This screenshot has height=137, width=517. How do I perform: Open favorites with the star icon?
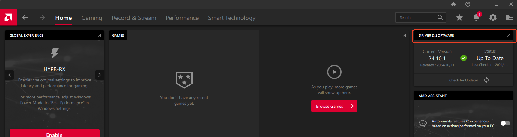pyautogui.click(x=459, y=18)
